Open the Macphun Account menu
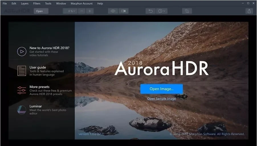 (x=81, y=3)
